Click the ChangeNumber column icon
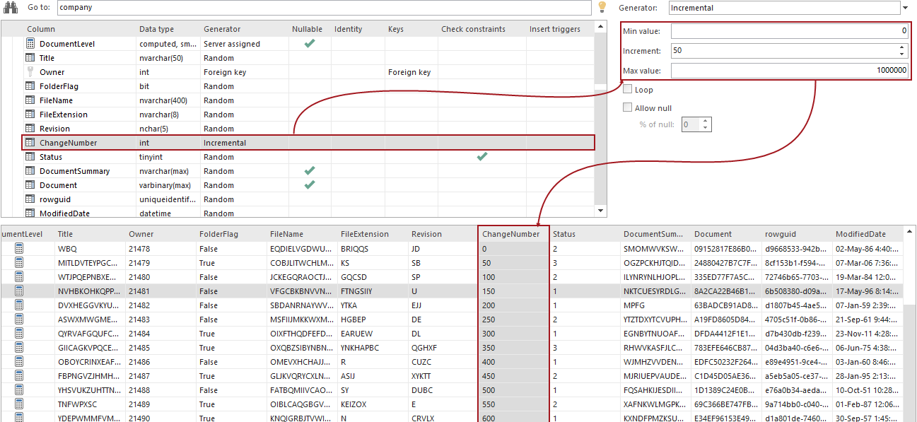 tap(30, 143)
